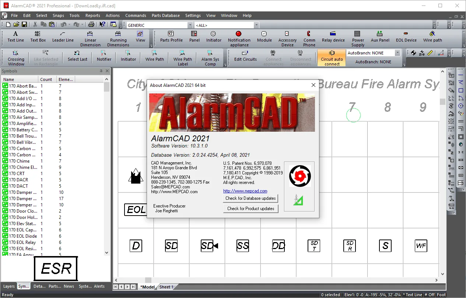Toggle the pin on the Symbols panel

(101, 71)
